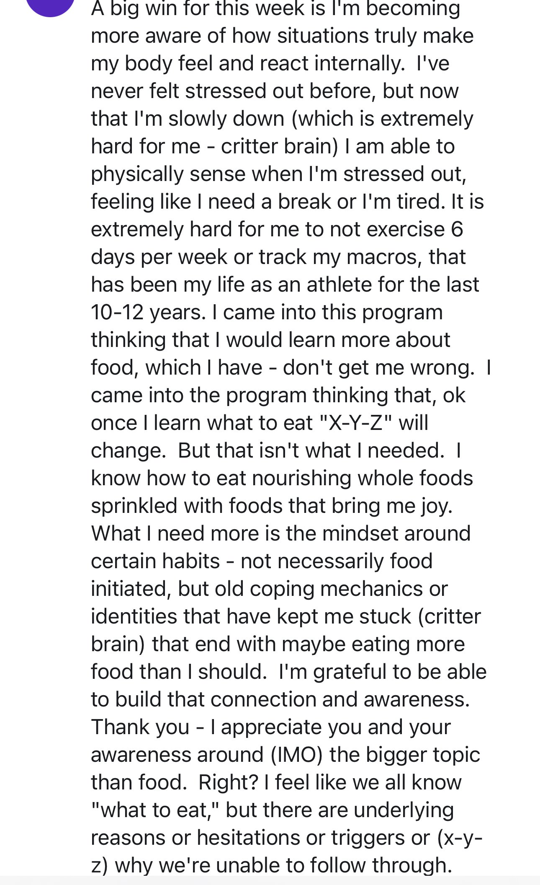Image resolution: width=540 pixels, height=885 pixels.
Task: Click the text "10-12 years"
Action: [147, 312]
